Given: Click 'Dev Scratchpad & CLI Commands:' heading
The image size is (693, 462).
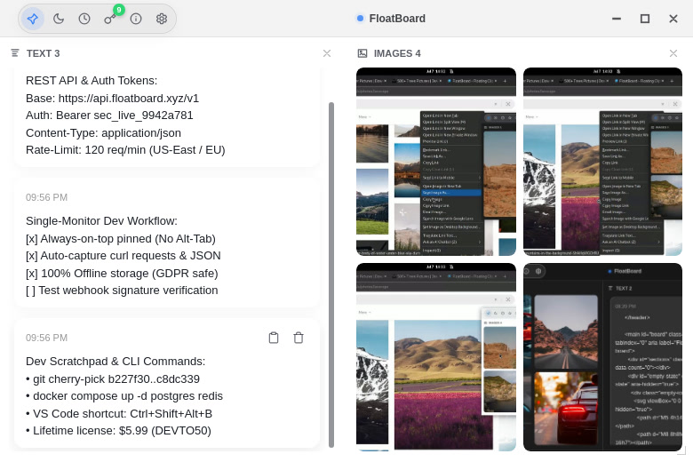Looking at the screenshot, I should pyautogui.click(x=115, y=362).
